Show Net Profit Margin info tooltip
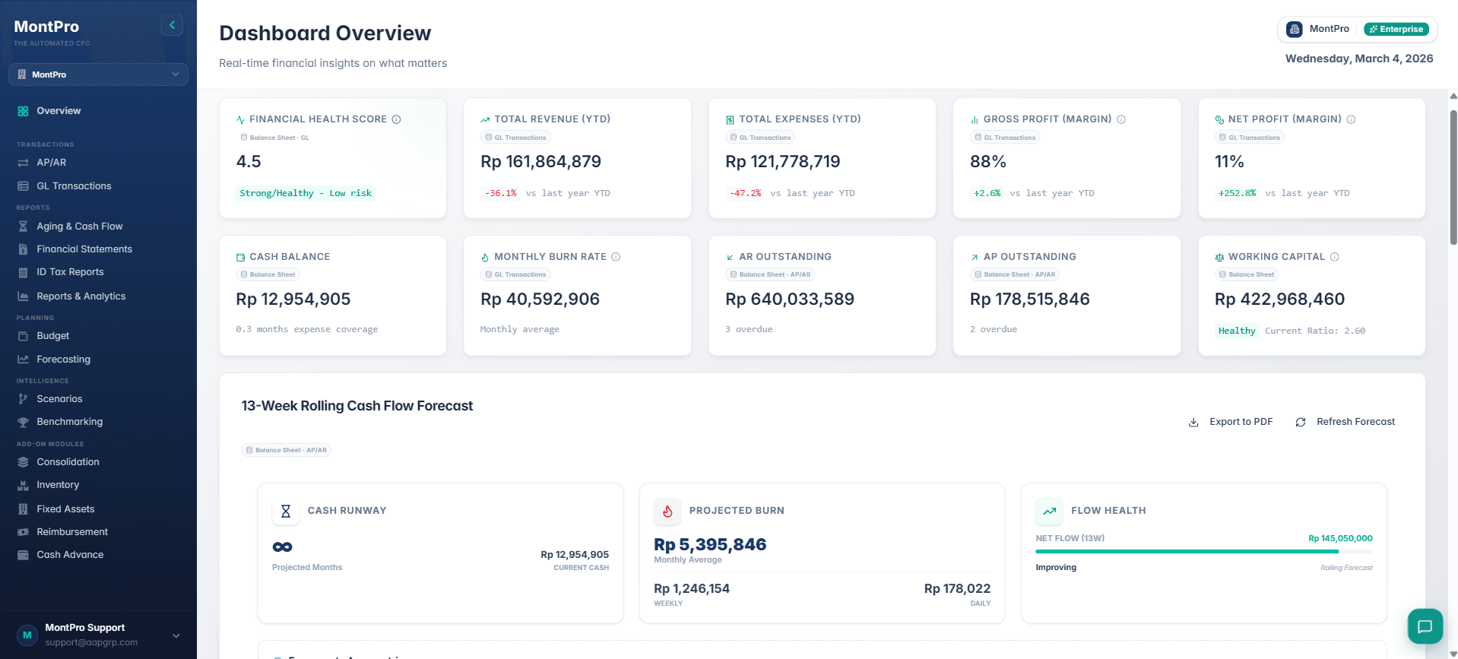The height and width of the screenshot is (659, 1458). tap(1351, 119)
